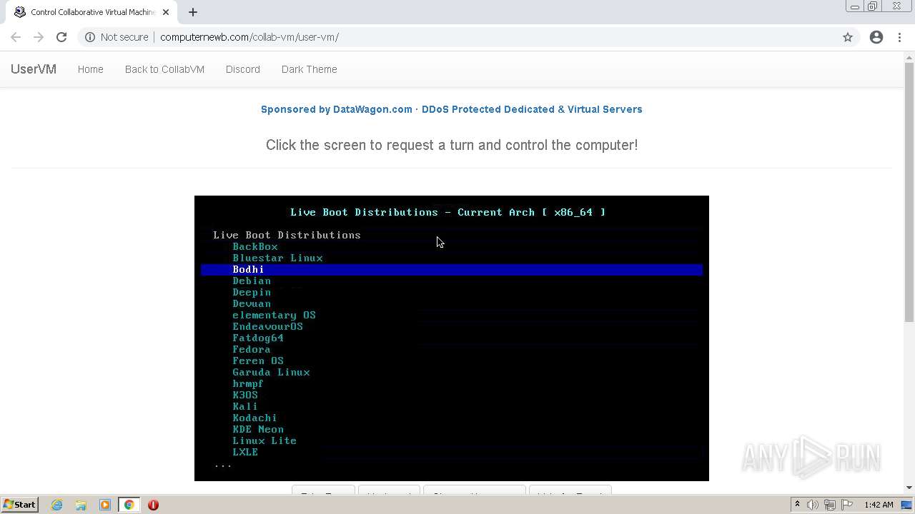
Task: Click the page vertical scrollbar thumb
Action: [x=909, y=193]
